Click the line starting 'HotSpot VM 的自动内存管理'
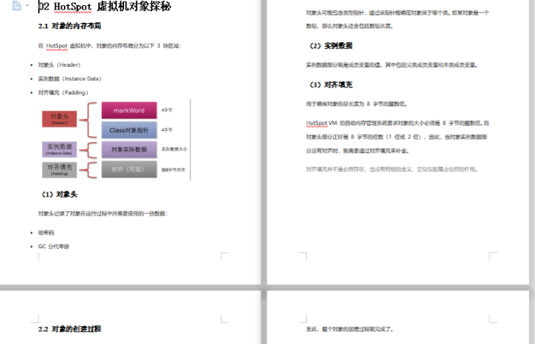This screenshot has height=344, width=535. [398, 123]
